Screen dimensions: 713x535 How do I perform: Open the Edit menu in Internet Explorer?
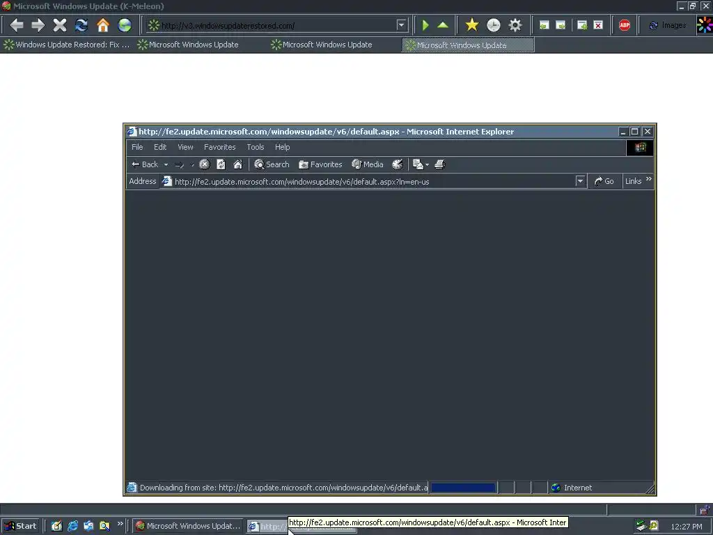[x=160, y=147]
